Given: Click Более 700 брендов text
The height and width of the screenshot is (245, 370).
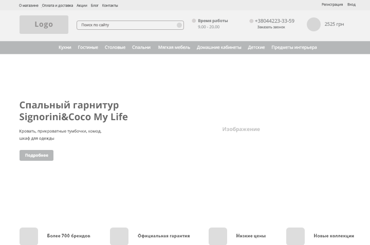Looking at the screenshot, I should 68,236.
